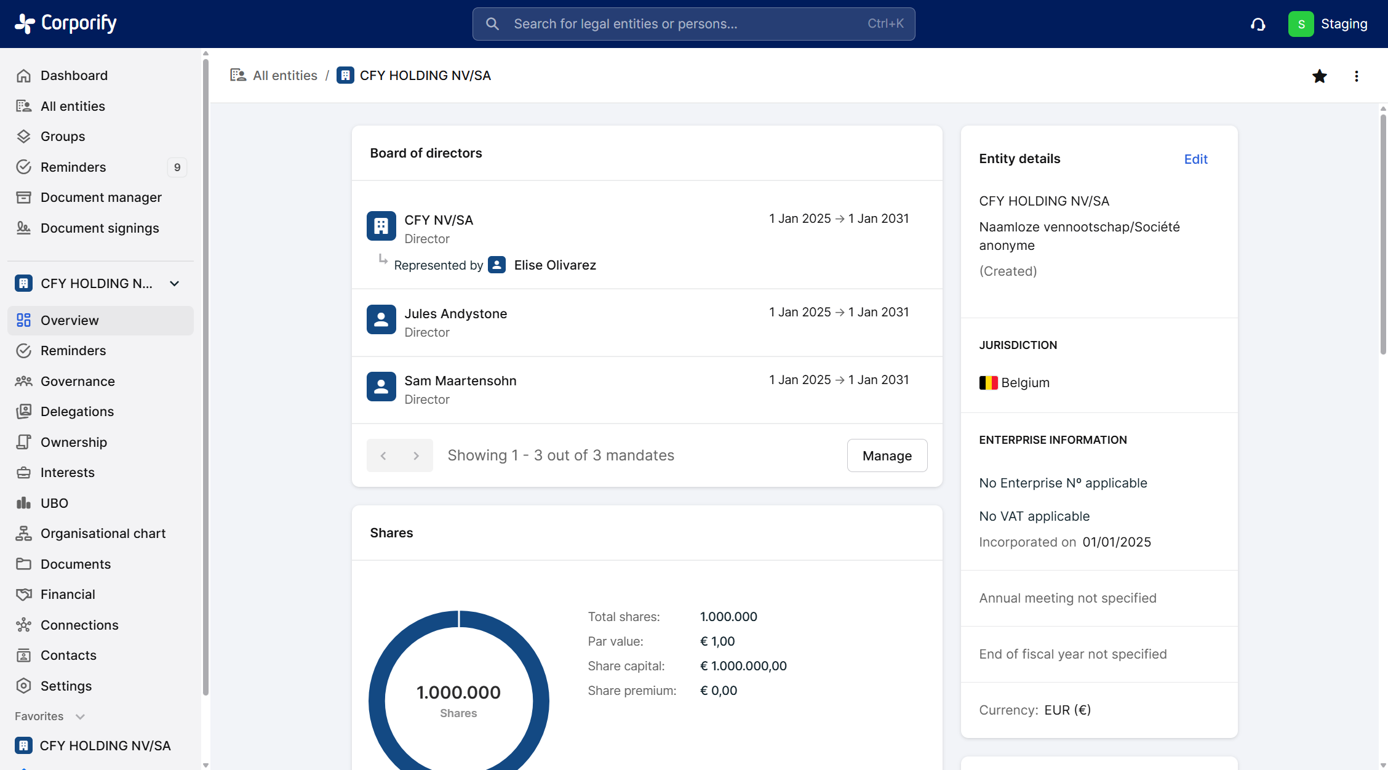Viewport: 1388px width, 770px height.
Task: Expand the CFY HOLDING entity switcher dropdown
Action: 175,283
